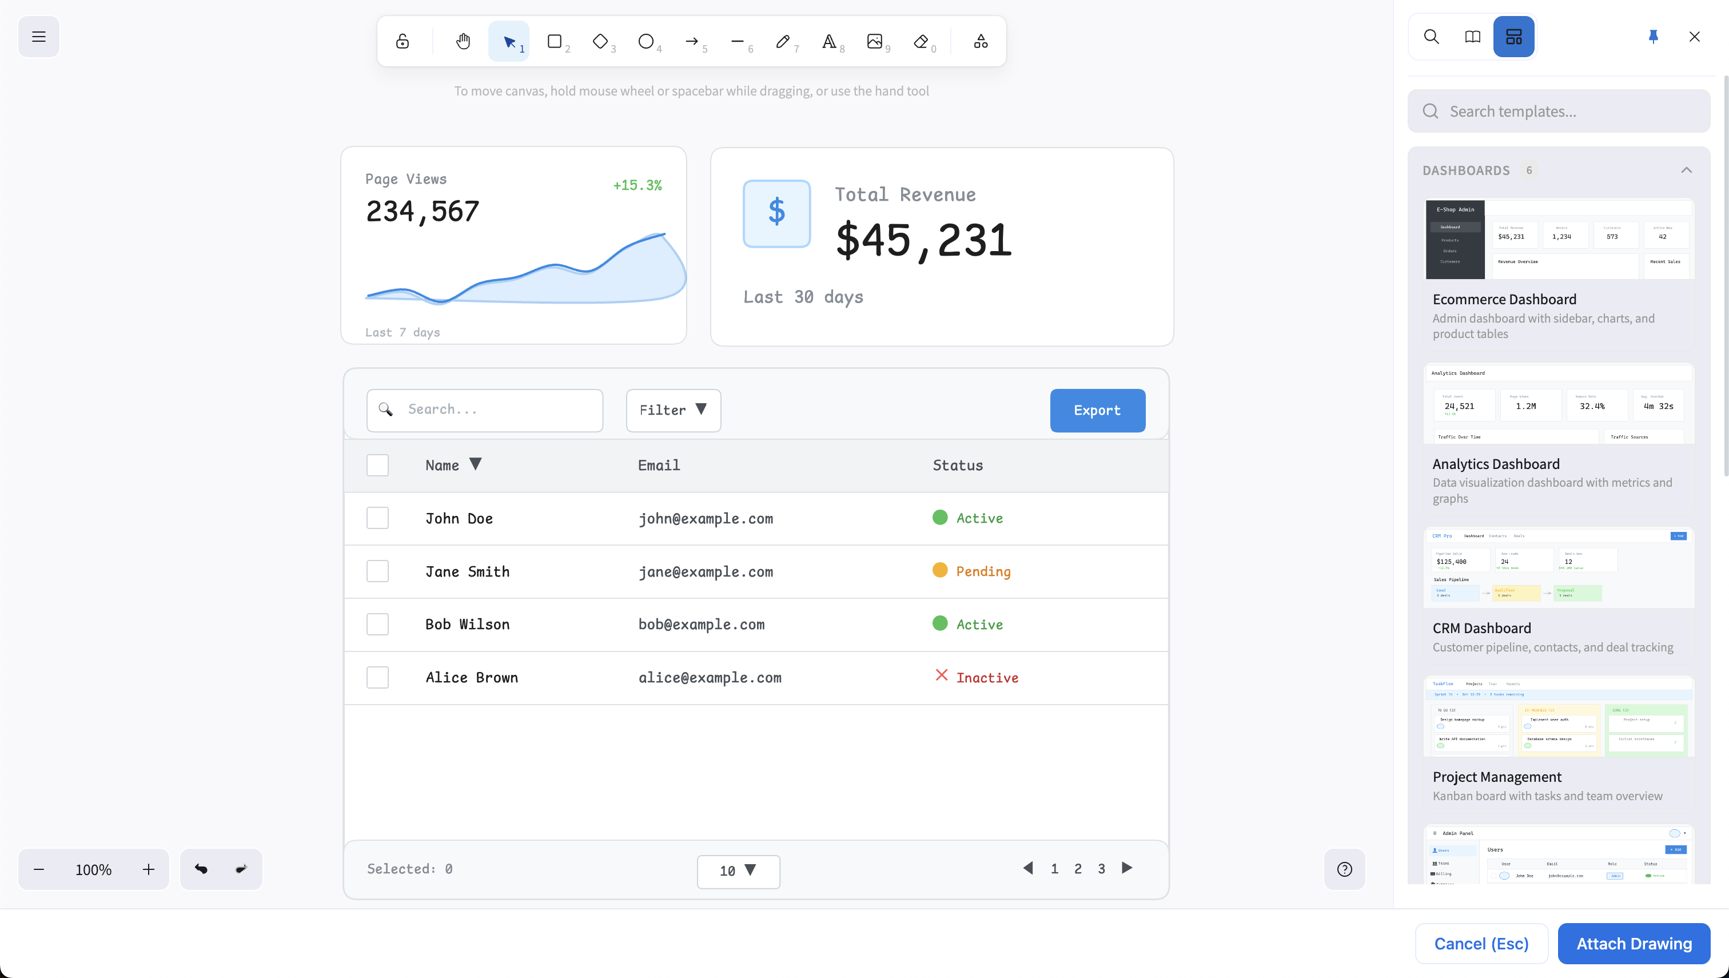
Task: Select the Text tool
Action: (829, 42)
